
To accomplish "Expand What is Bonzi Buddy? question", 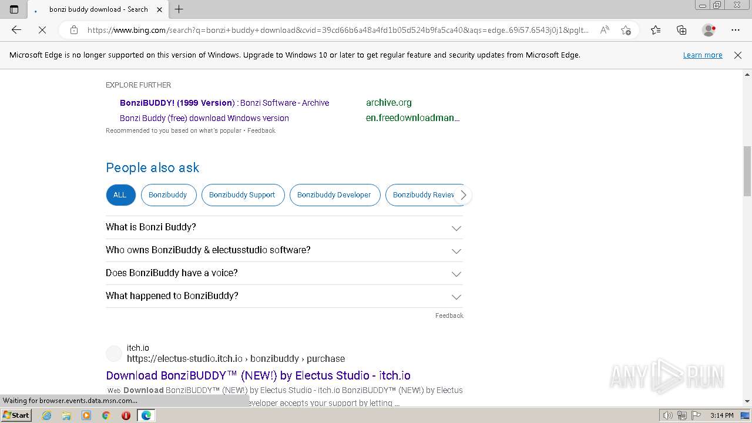I will 284,227.
